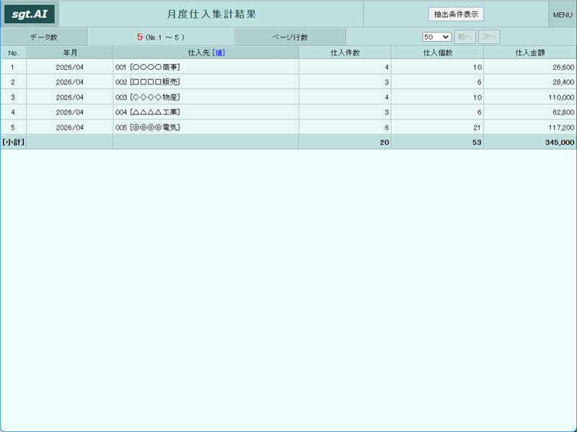577x432 pixels.
Task: Click the データ数 label
Action: point(44,37)
